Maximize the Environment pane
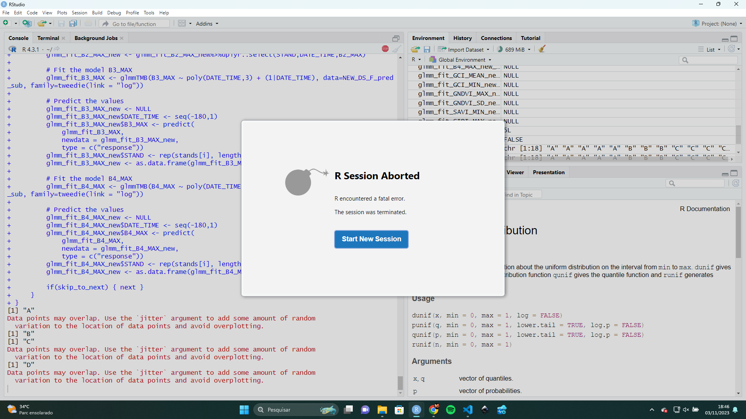 (734, 38)
